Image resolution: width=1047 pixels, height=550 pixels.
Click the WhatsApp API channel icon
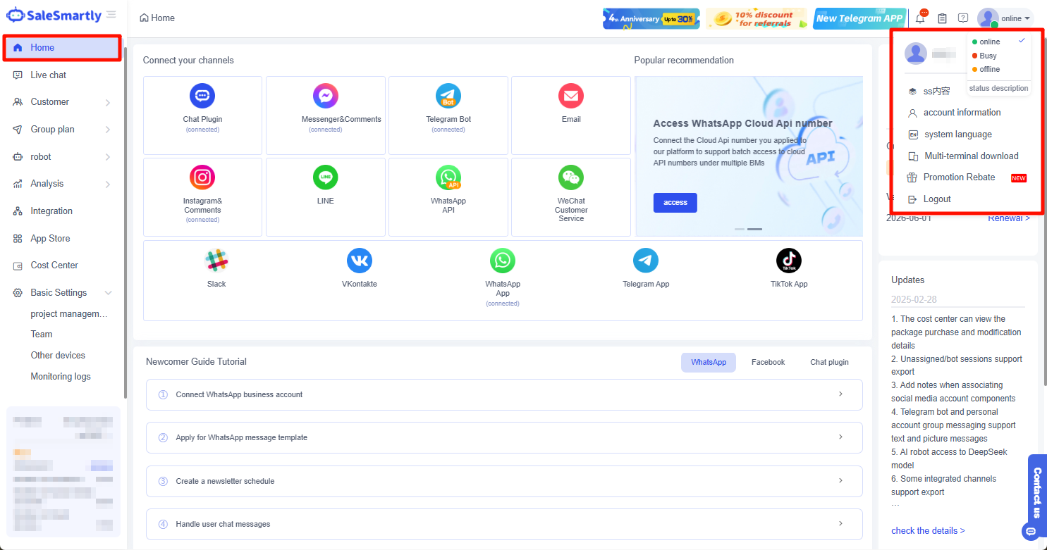pyautogui.click(x=448, y=177)
